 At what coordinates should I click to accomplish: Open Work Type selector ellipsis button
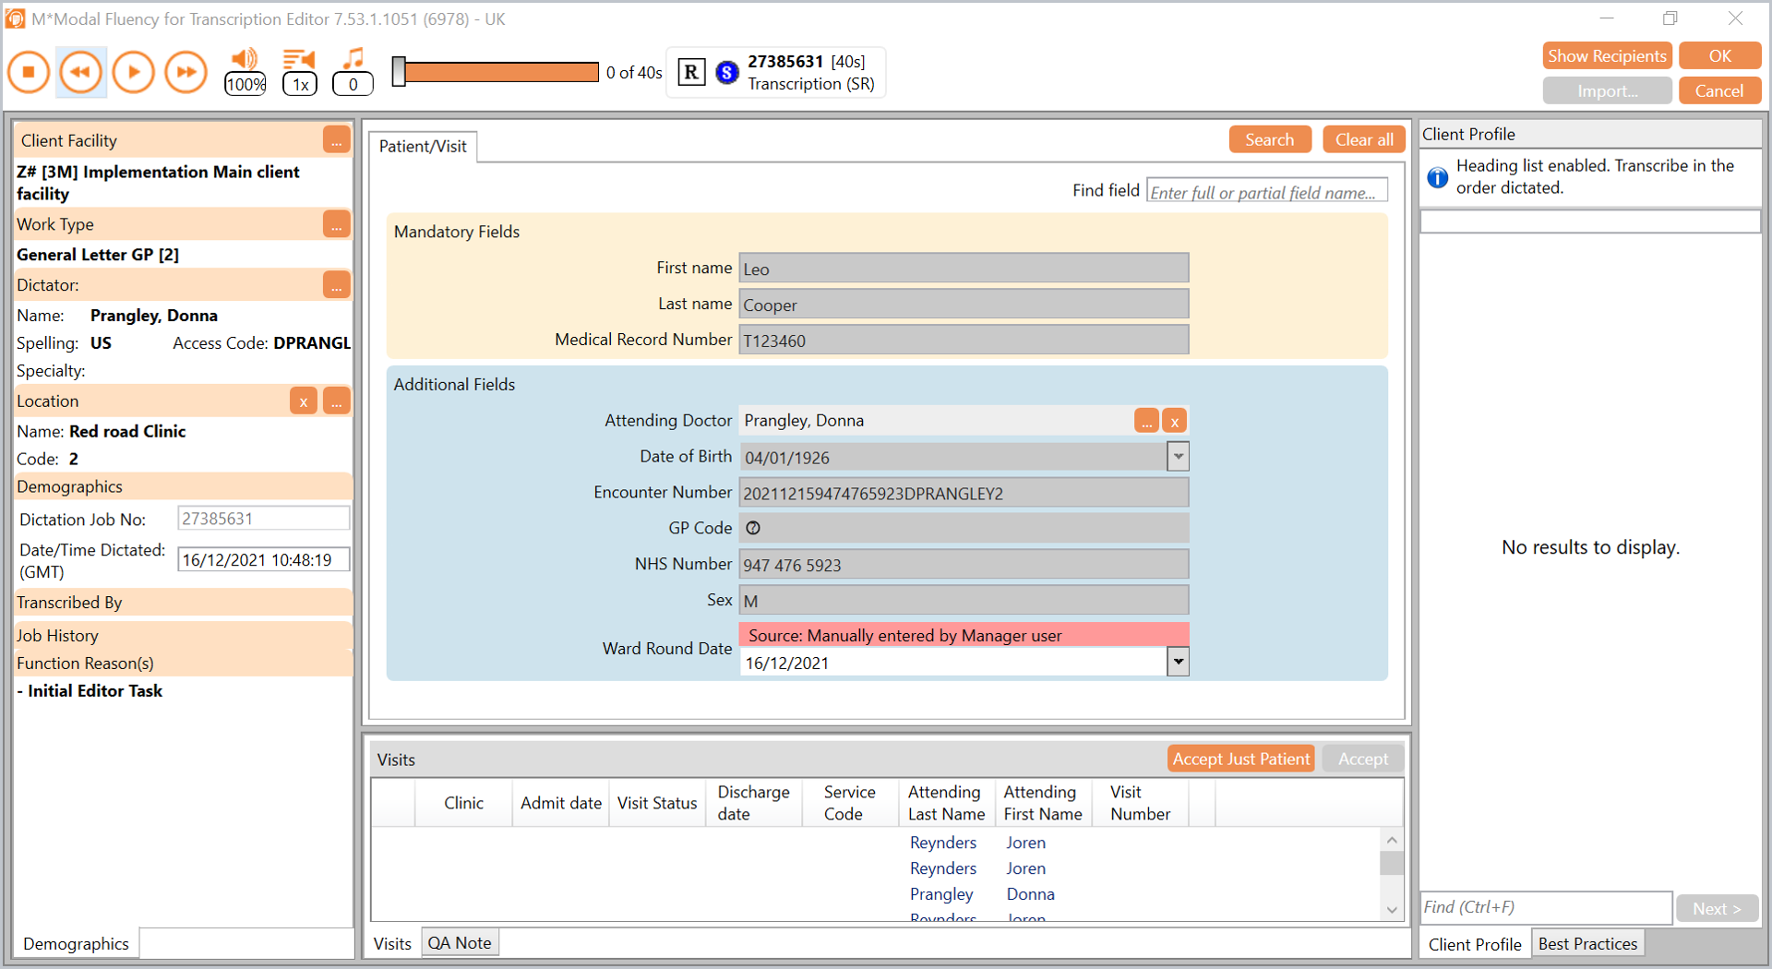point(337,224)
